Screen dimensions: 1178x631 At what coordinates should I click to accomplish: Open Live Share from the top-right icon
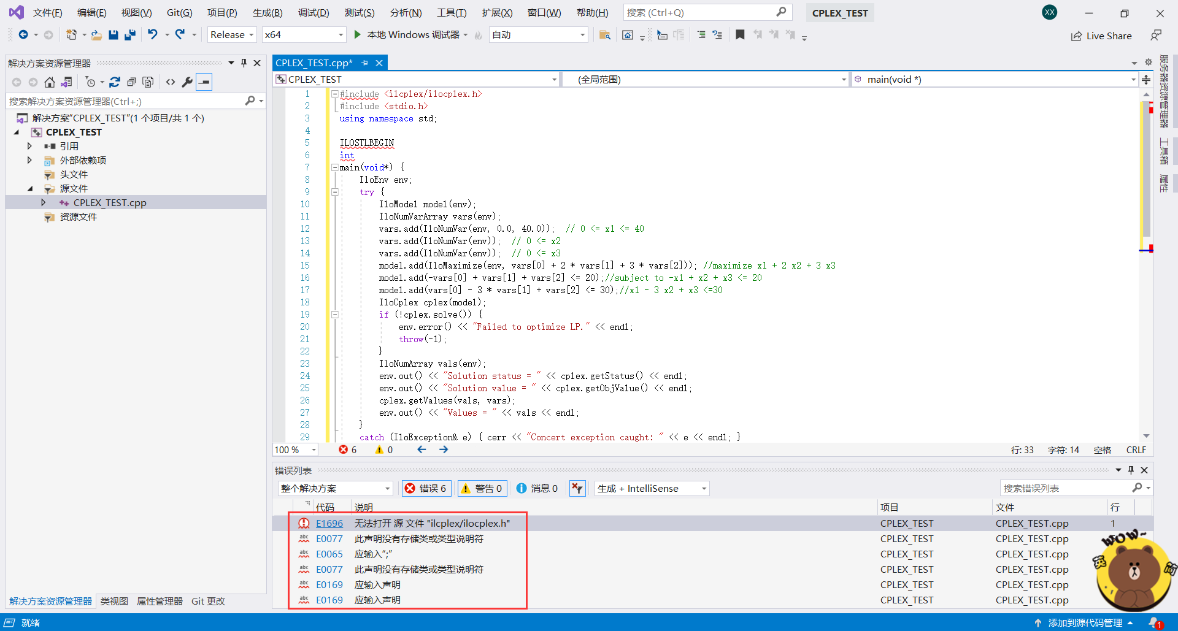point(1101,36)
